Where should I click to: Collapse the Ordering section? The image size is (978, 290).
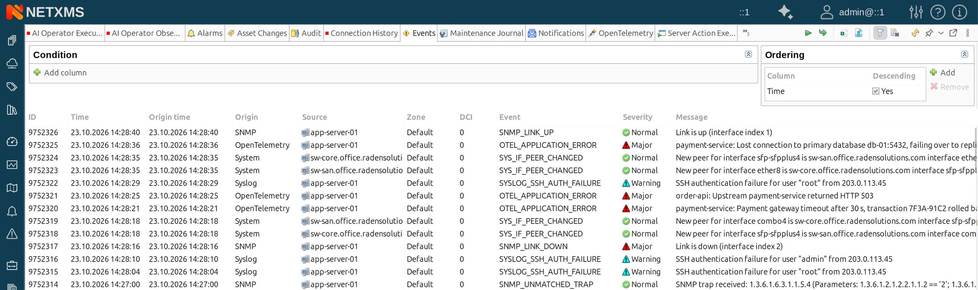click(964, 54)
